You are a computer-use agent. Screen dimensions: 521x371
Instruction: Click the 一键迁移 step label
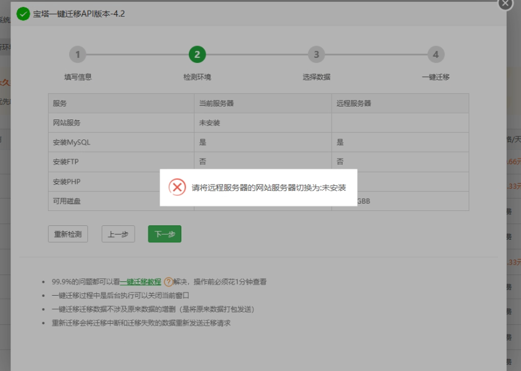coord(436,77)
